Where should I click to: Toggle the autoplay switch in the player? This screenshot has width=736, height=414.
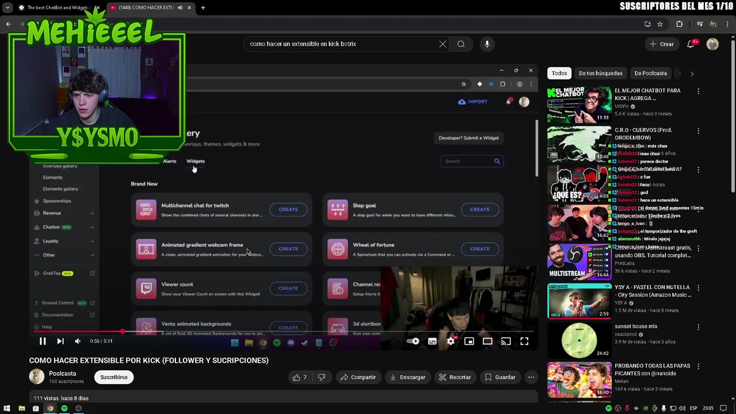coord(413,341)
